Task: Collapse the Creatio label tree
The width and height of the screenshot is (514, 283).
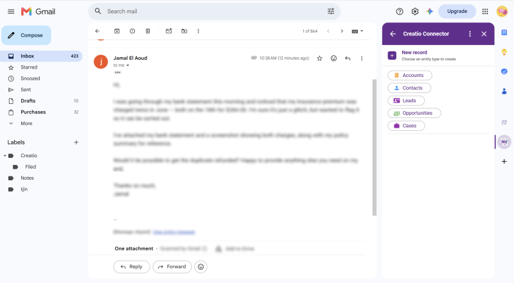Action: (x=5, y=155)
